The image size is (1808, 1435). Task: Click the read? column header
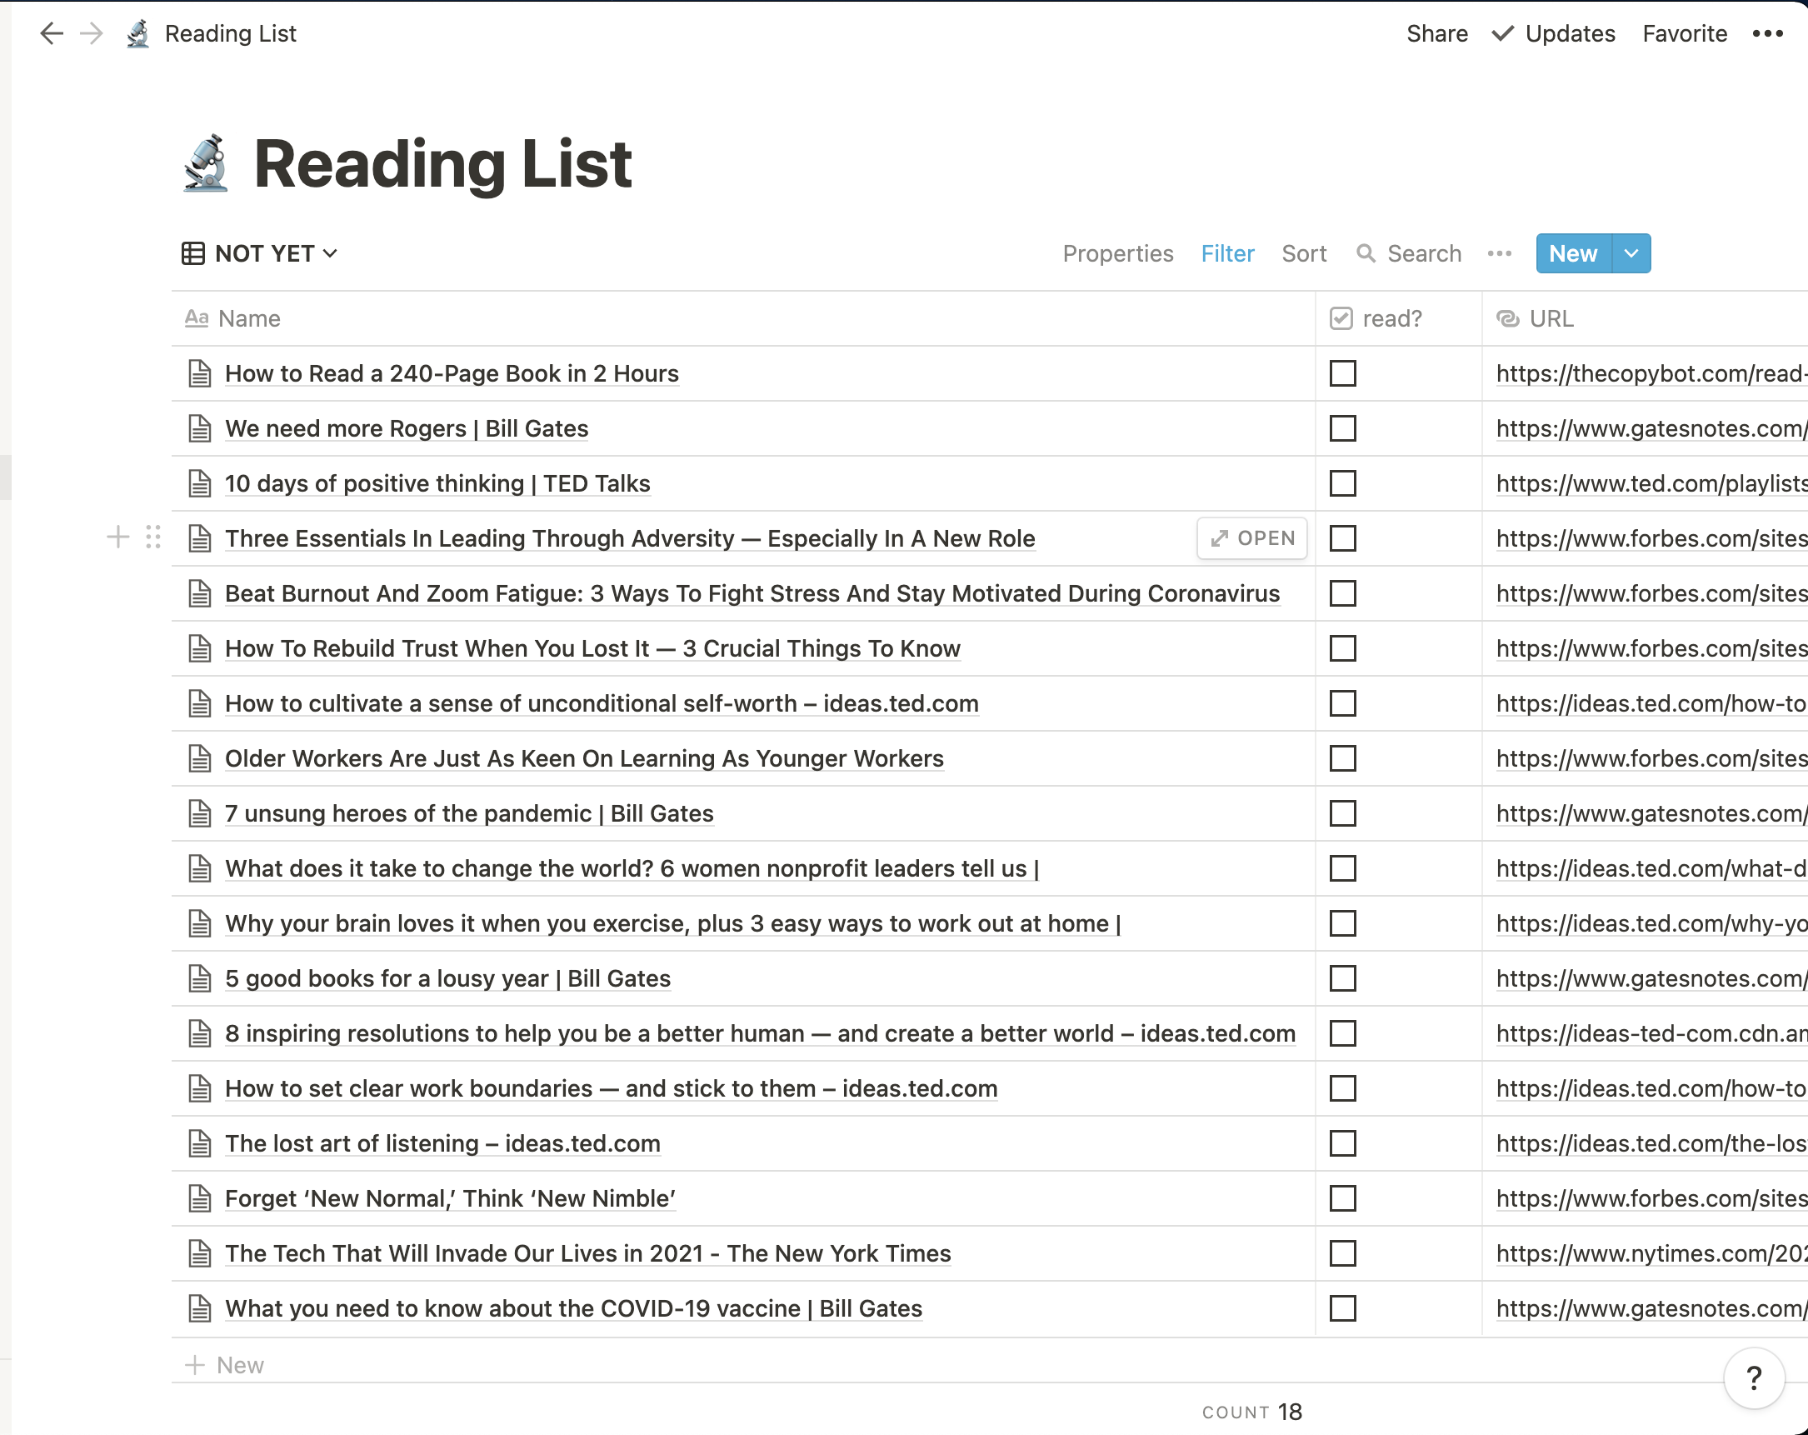tap(1399, 318)
